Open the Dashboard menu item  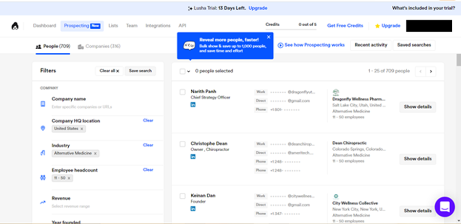pos(45,26)
